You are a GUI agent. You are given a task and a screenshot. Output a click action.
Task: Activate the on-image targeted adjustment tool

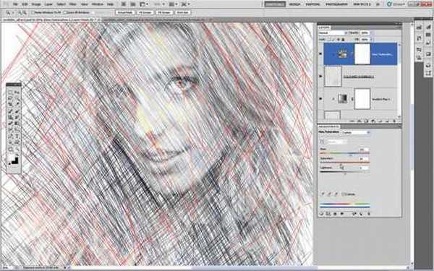point(322,142)
